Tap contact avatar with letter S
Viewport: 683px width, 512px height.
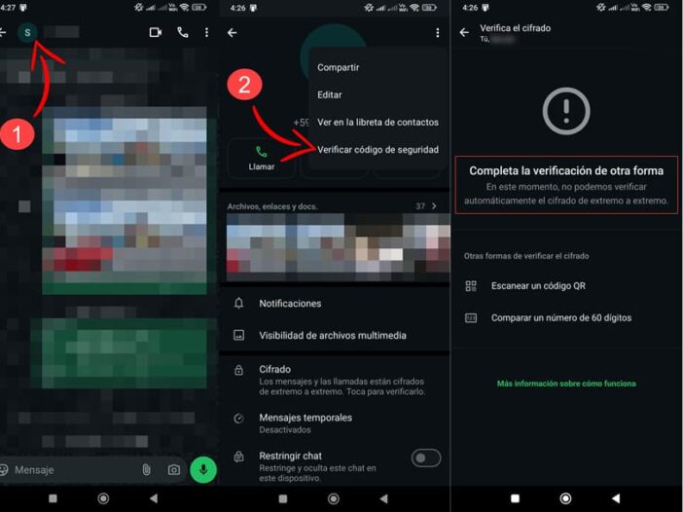tap(27, 32)
